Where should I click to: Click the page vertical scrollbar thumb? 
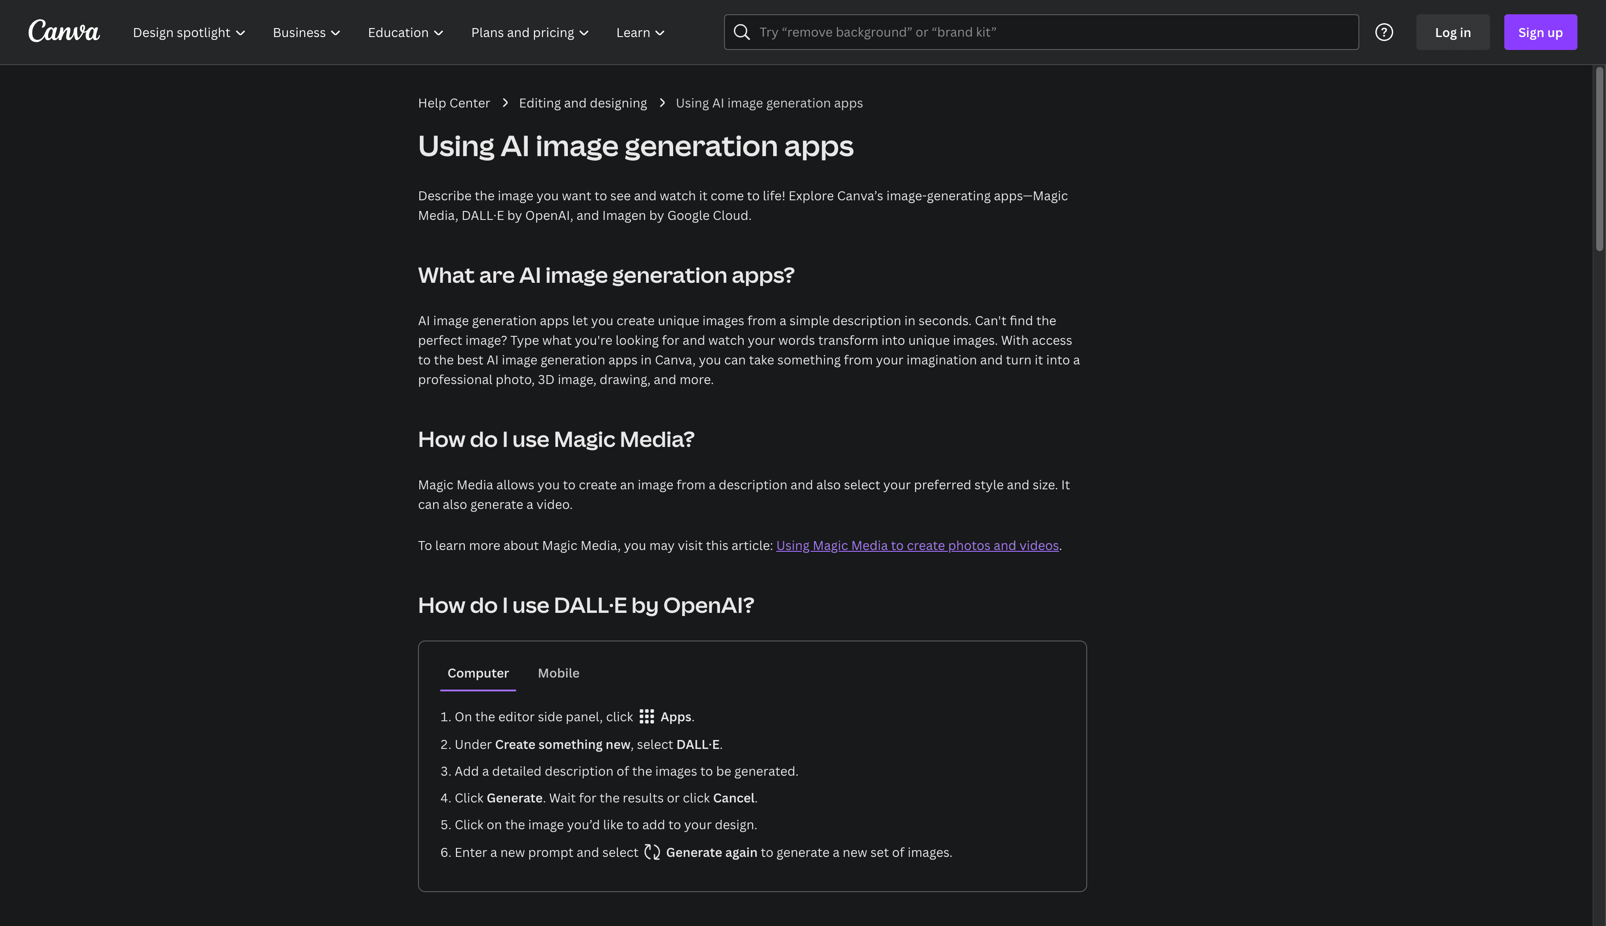[1599, 159]
